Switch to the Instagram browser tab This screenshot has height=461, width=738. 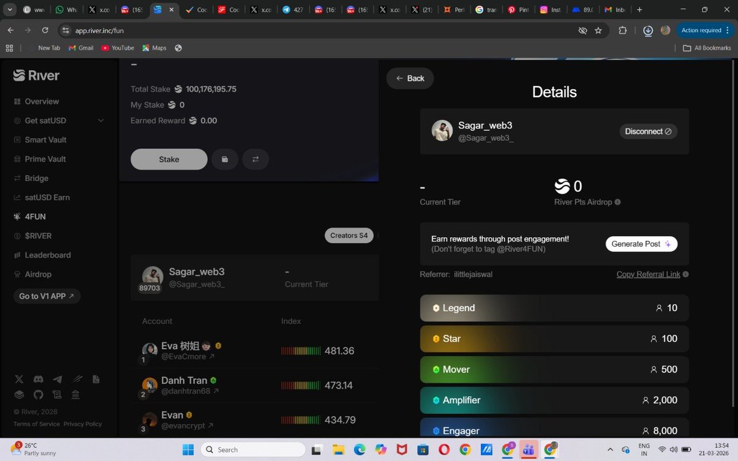[x=550, y=10]
